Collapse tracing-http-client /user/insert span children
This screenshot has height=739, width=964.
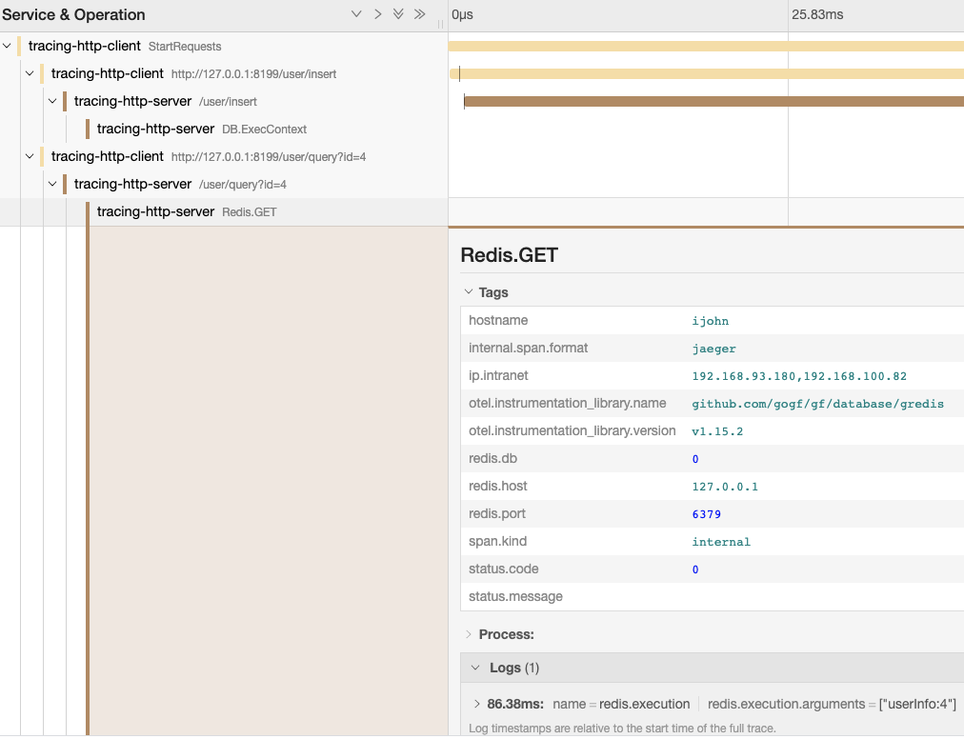(x=30, y=73)
